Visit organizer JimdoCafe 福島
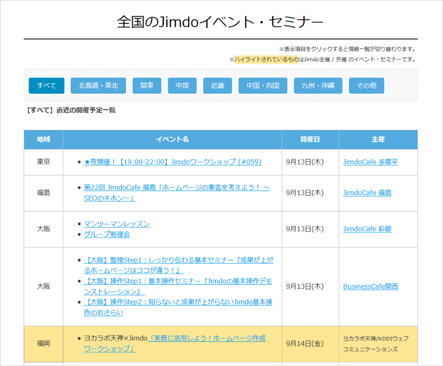 (x=367, y=193)
